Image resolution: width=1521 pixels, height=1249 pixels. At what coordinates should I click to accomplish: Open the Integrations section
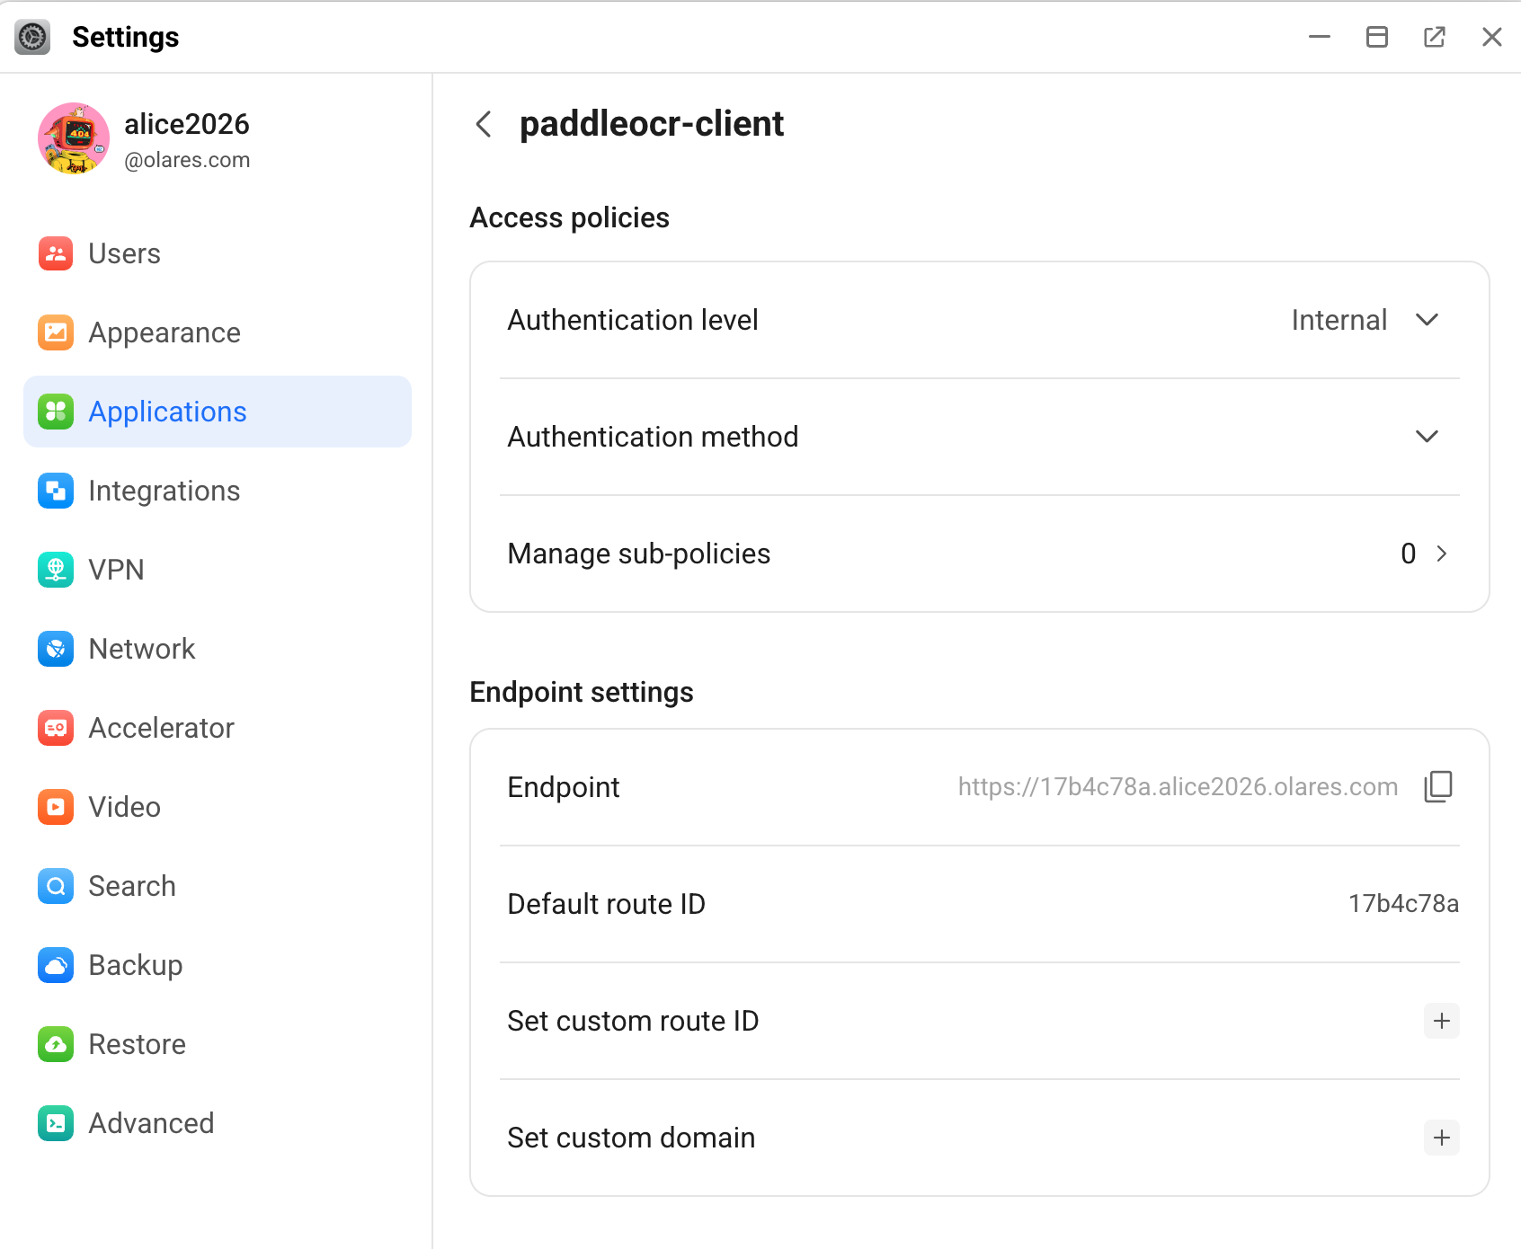218,491
